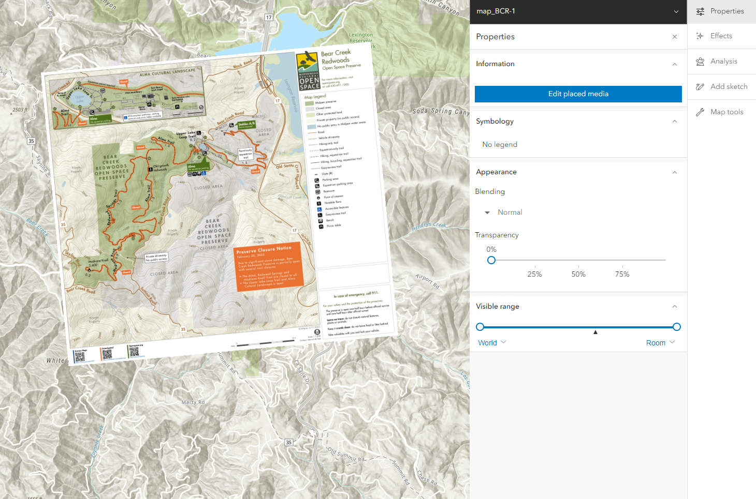Image resolution: width=756 pixels, height=499 pixels.
Task: Open the Effects panel
Action: tap(721, 36)
